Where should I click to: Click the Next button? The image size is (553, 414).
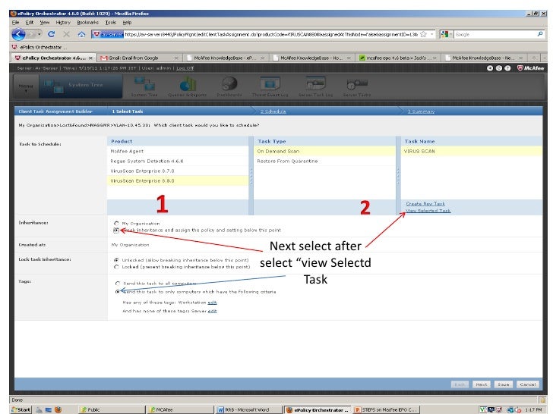click(482, 384)
